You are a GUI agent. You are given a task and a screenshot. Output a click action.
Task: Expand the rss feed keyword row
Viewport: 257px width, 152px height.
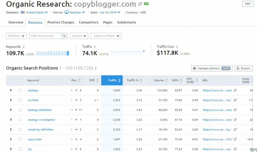(11, 100)
